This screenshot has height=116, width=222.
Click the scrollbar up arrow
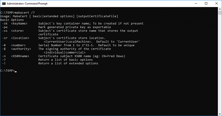[x=220, y=9]
